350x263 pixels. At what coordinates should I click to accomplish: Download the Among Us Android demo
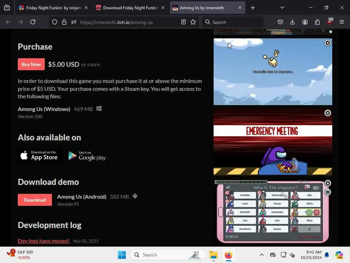click(x=35, y=200)
